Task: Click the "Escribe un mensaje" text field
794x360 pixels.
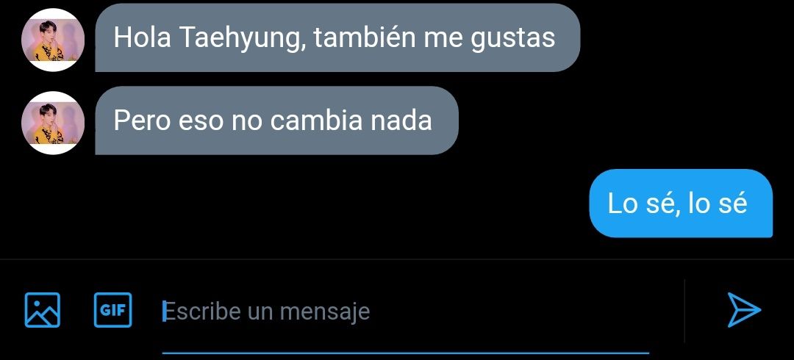Action: point(406,312)
